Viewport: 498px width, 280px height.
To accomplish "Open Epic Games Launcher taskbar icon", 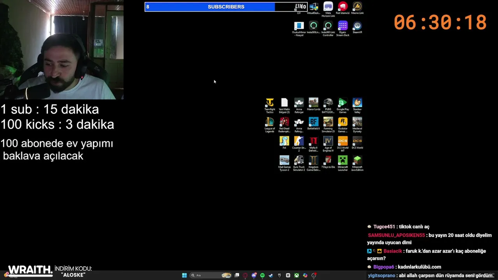I will 279,275.
